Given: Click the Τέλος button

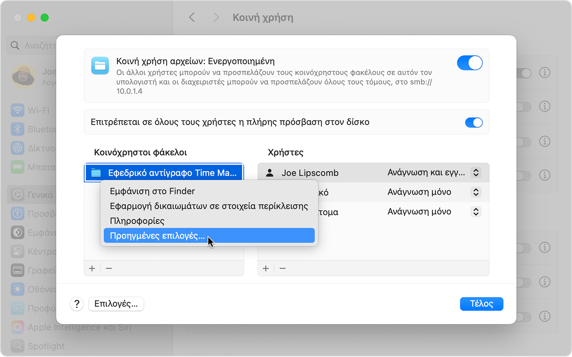Looking at the screenshot, I should pos(482,304).
